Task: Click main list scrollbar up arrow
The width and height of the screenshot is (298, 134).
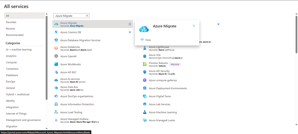Action: click(296, 14)
